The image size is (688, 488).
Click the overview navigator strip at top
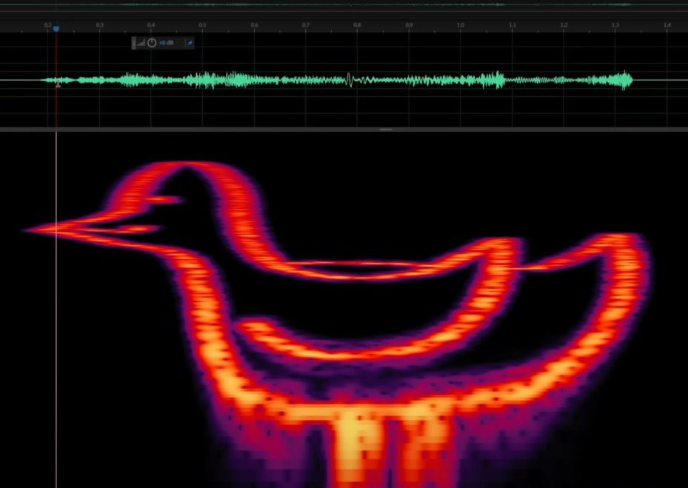point(344,5)
